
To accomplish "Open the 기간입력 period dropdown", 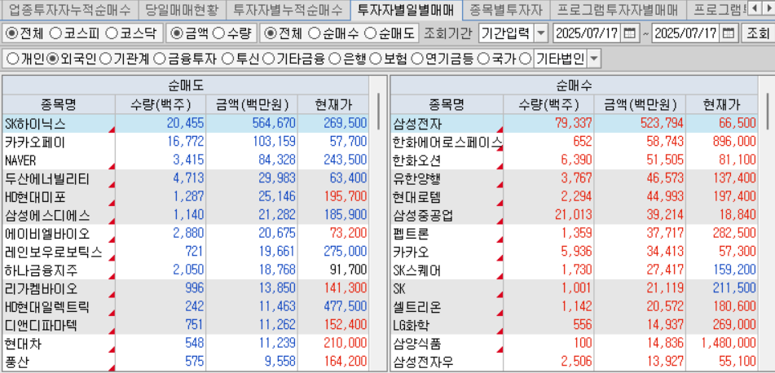I will [x=542, y=33].
